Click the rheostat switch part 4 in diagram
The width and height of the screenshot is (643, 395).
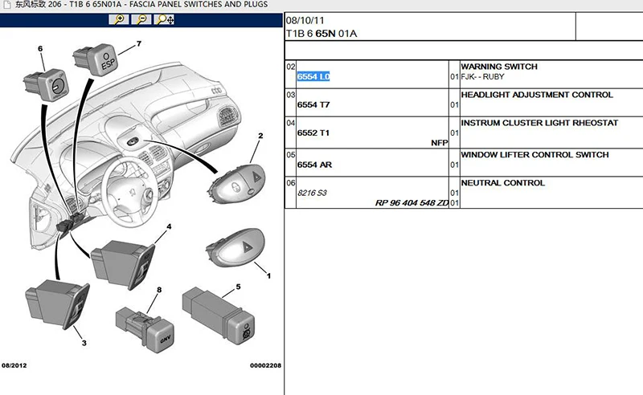click(x=123, y=264)
